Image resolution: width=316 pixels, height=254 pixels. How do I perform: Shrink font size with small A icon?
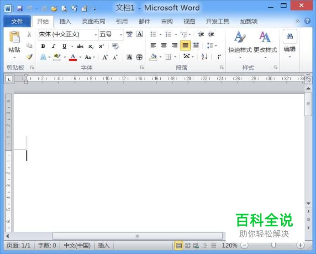click(x=115, y=57)
